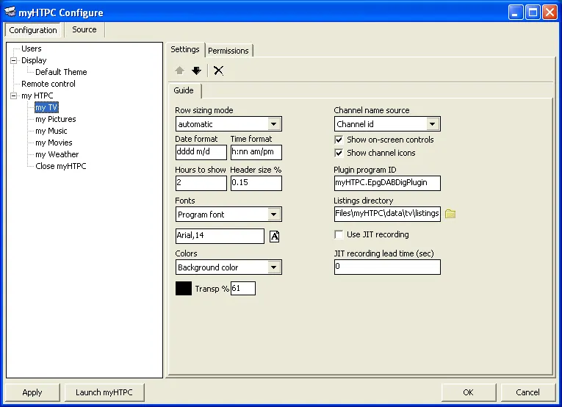Select my Pictures tree item
The image size is (562, 407).
tap(56, 119)
